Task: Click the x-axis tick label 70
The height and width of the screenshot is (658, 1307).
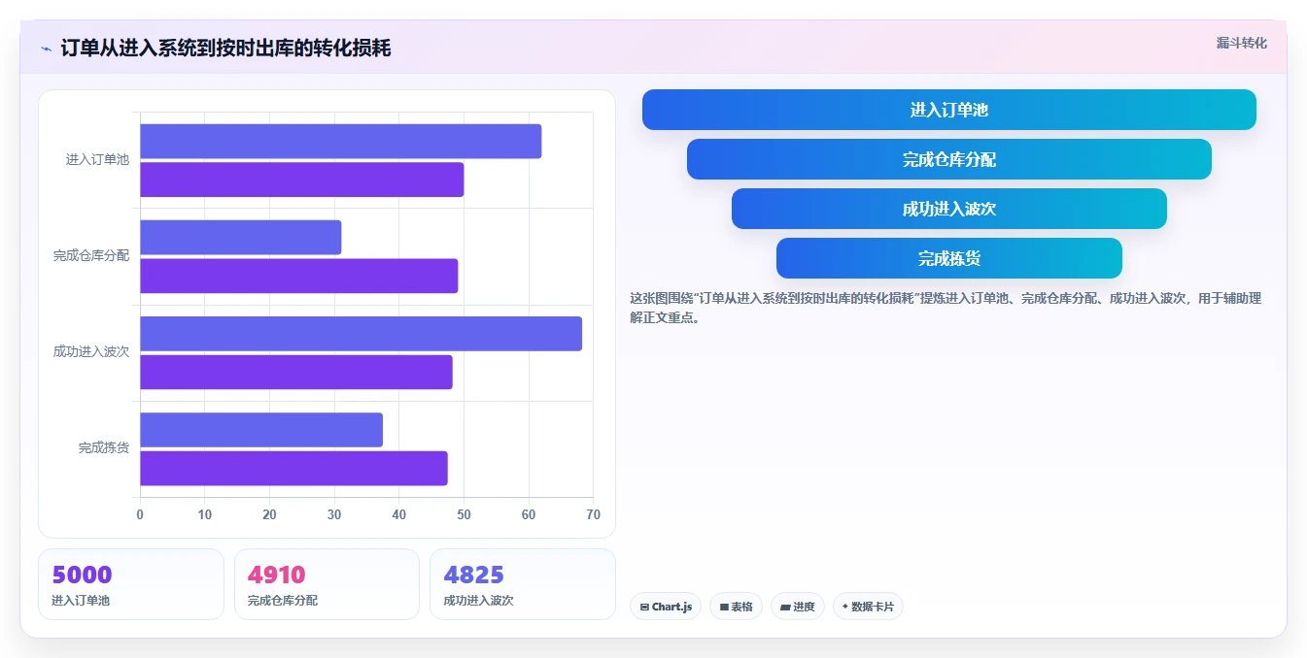Action: (593, 514)
